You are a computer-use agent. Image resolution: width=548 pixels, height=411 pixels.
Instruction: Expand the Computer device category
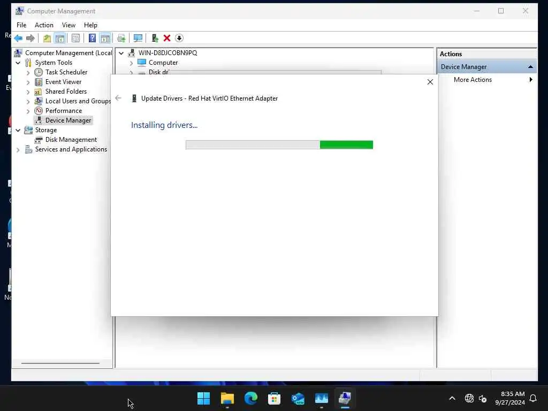pyautogui.click(x=132, y=63)
